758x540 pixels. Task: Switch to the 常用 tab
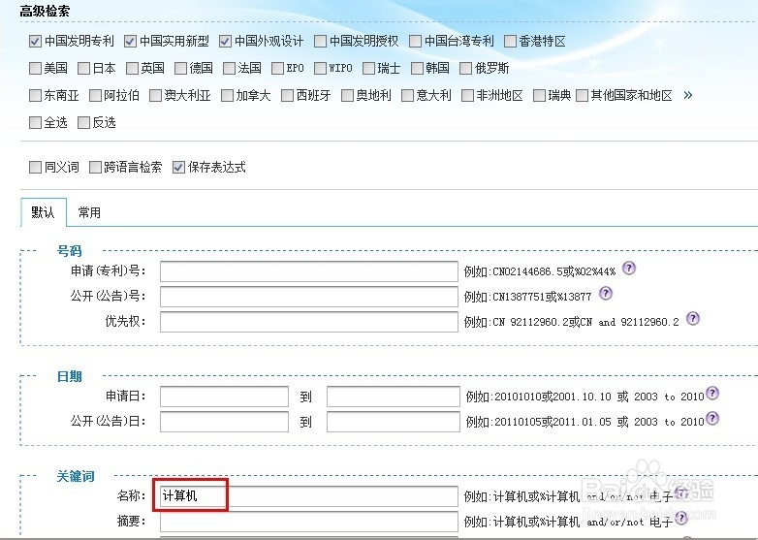tap(89, 212)
